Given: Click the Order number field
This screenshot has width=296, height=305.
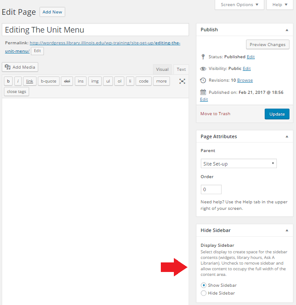Looking at the screenshot, I should click(211, 190).
